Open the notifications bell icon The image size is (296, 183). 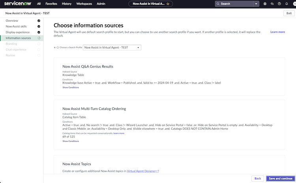coord(287,4)
